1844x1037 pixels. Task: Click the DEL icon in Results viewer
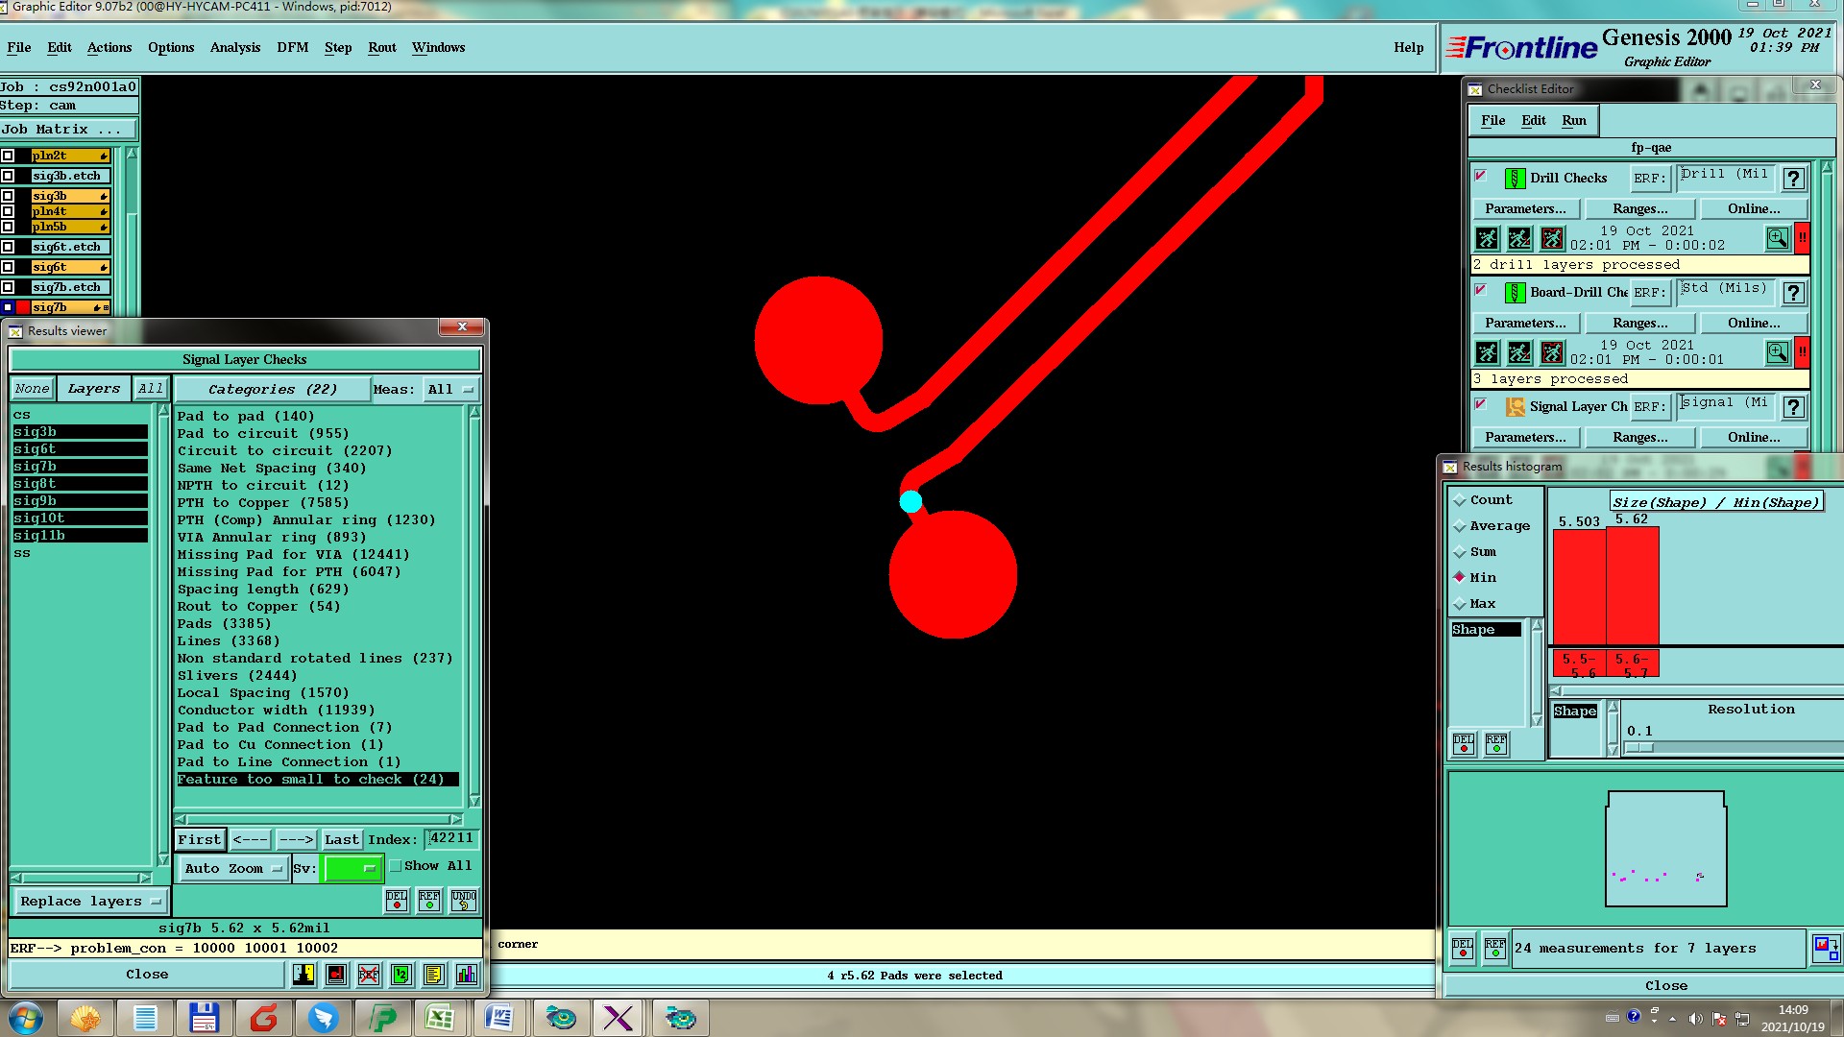pos(397,900)
